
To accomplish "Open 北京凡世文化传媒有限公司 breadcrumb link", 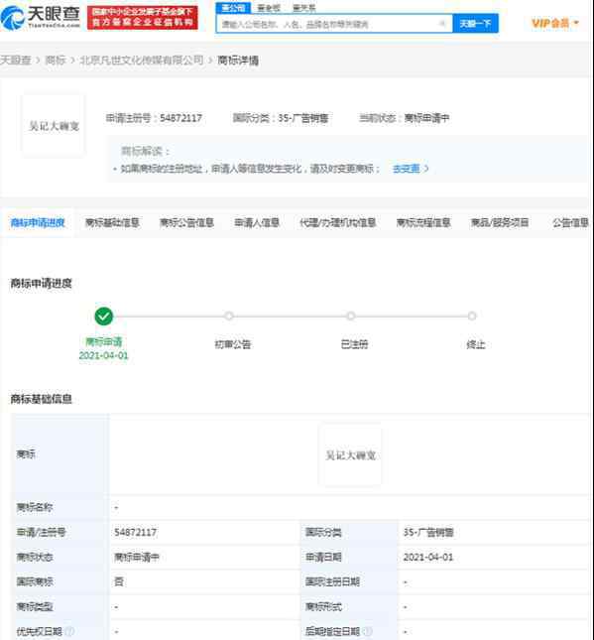I will [x=142, y=61].
